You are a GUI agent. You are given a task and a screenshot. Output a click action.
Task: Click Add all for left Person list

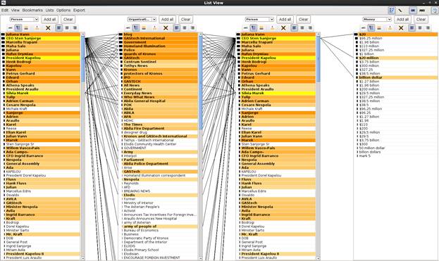[50, 19]
